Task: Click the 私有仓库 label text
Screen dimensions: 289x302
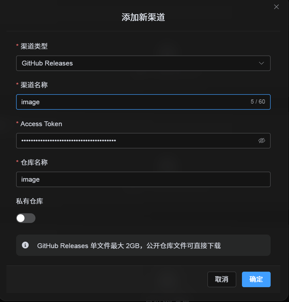Action: (x=30, y=201)
